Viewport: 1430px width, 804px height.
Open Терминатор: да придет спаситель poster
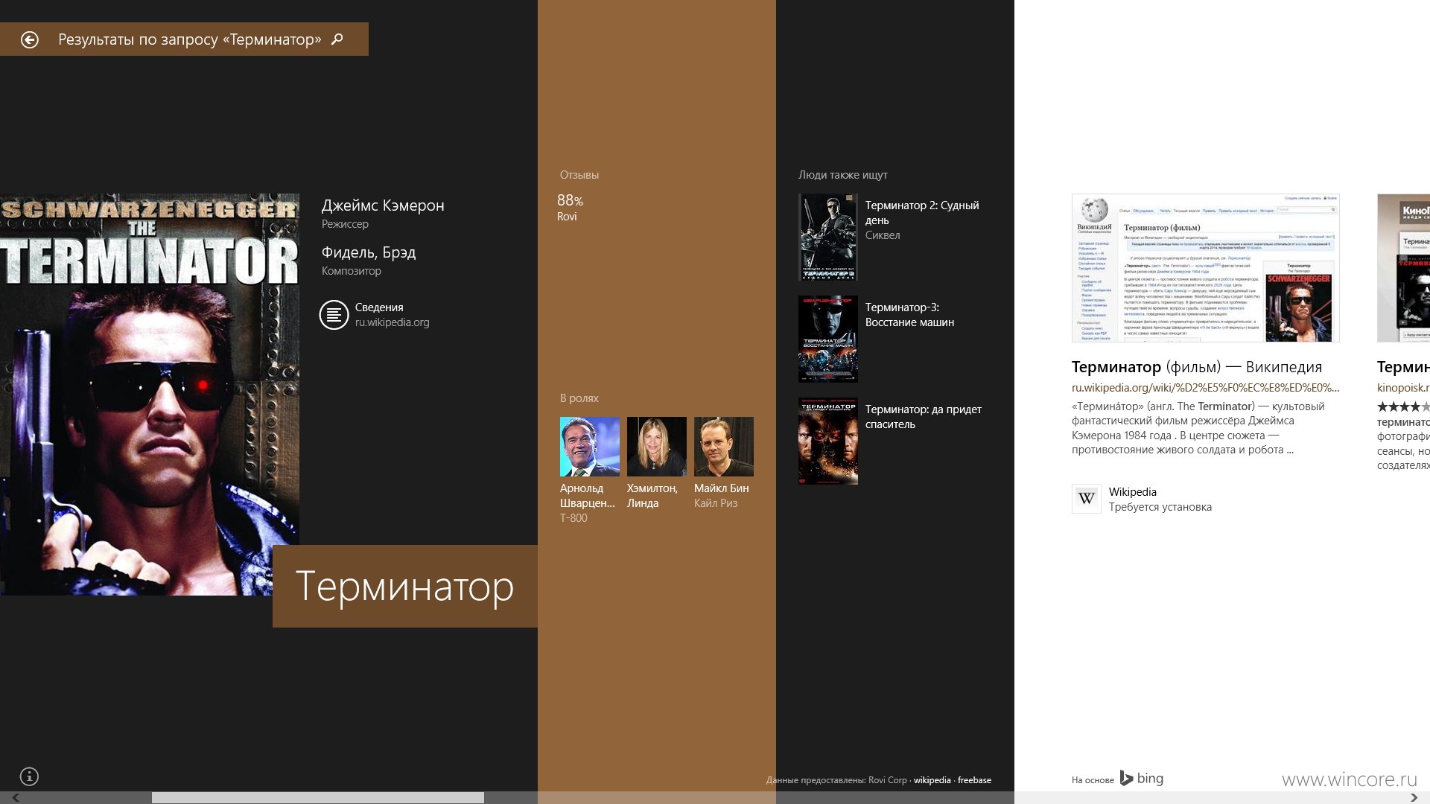[828, 441]
